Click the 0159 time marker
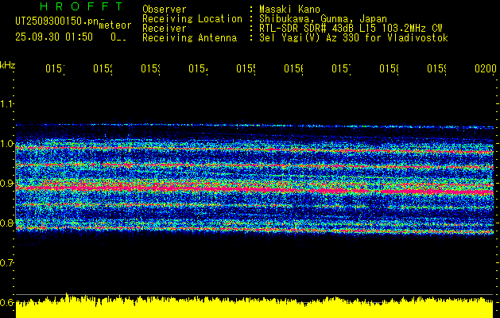The height and width of the screenshot is (318, 500). click(x=437, y=68)
